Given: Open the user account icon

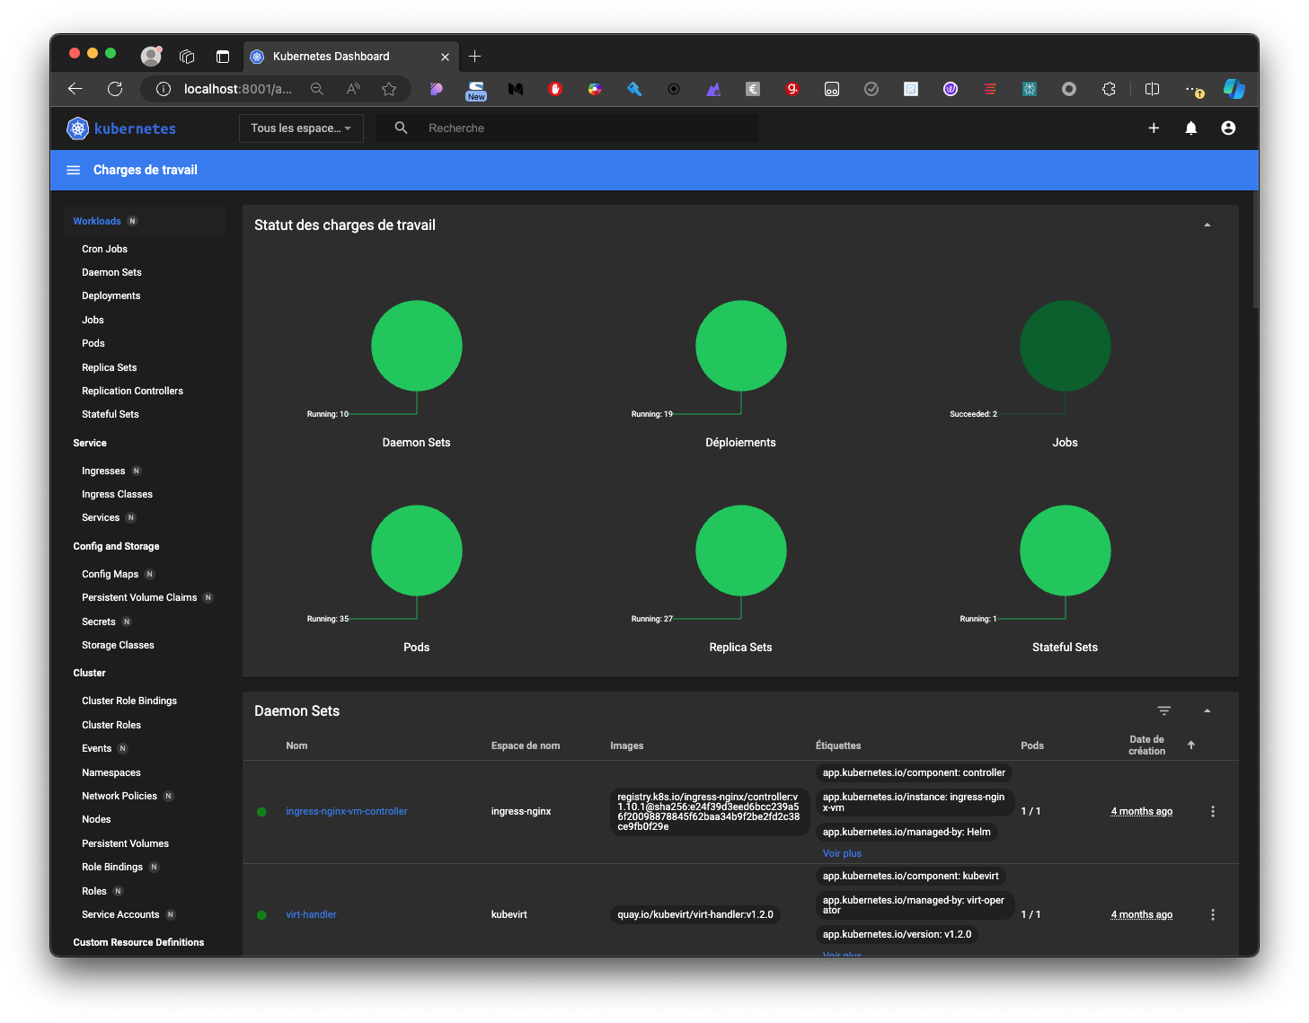Looking at the screenshot, I should (x=1227, y=128).
